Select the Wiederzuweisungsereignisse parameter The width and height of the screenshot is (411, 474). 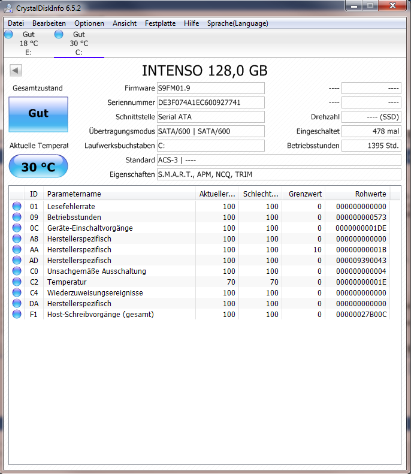[95, 293]
